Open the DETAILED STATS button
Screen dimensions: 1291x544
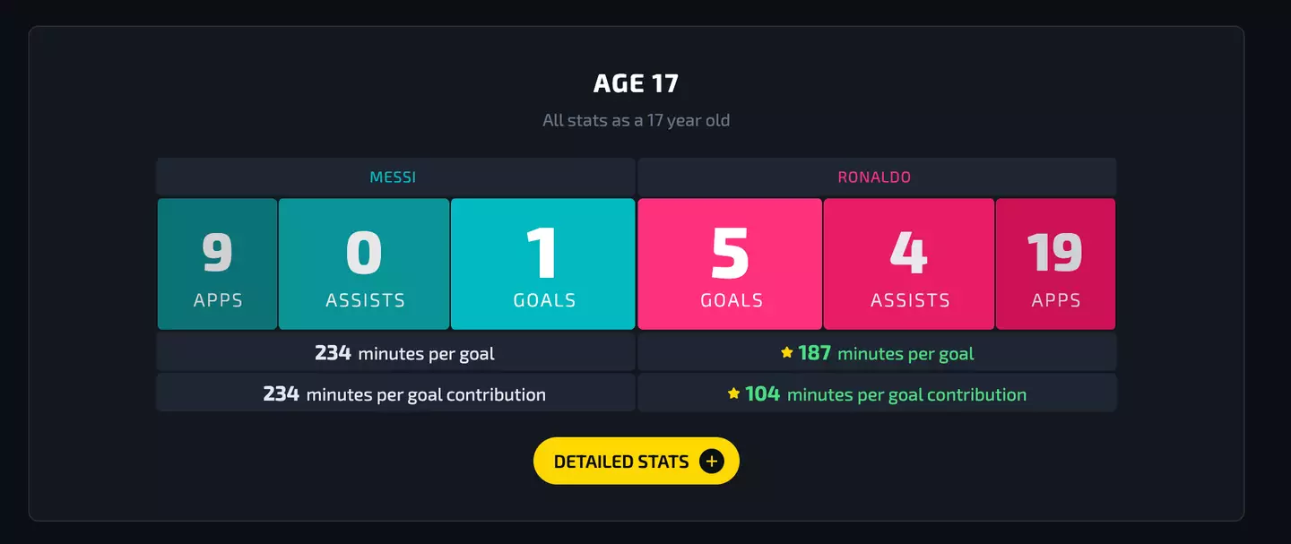click(x=636, y=462)
